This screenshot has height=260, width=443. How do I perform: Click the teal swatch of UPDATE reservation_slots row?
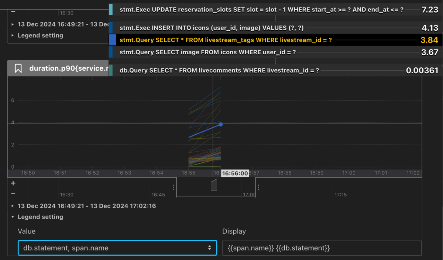(x=111, y=10)
